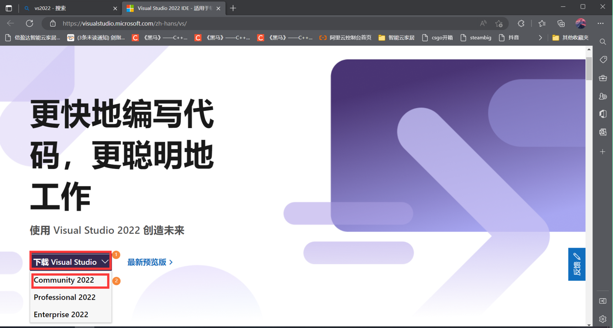613x328 pixels.
Task: Hide the sidebar with the collapse icon
Action: [x=603, y=301]
